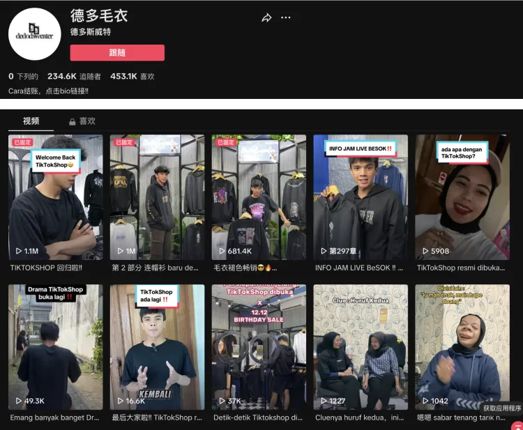Open the three-dots more options menu

click(x=285, y=17)
